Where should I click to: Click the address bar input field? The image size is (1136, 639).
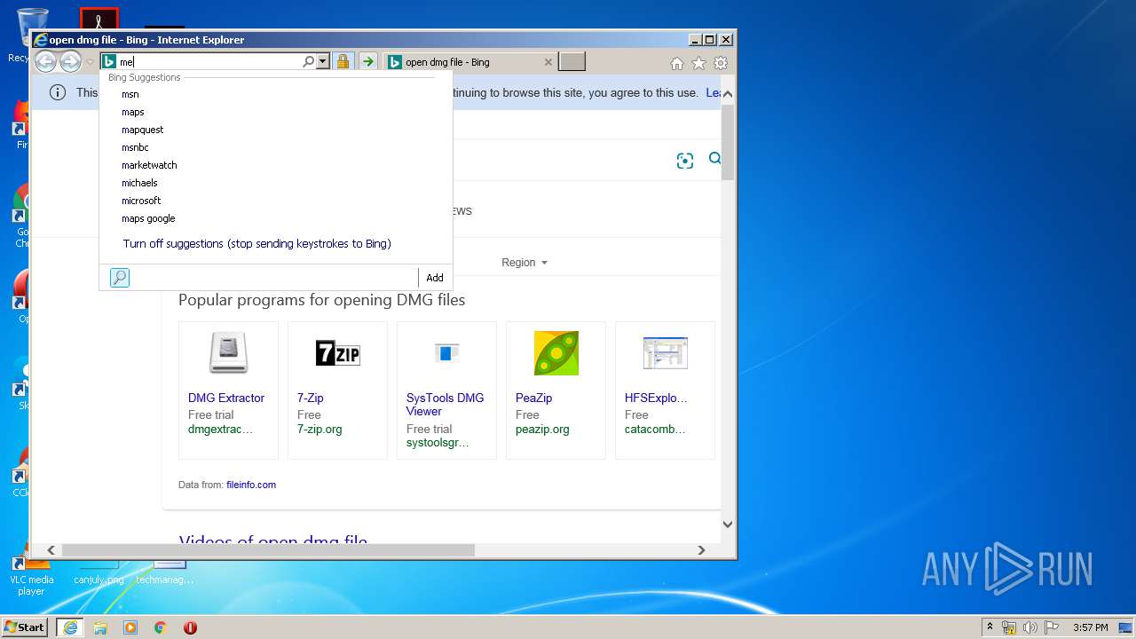(x=209, y=62)
